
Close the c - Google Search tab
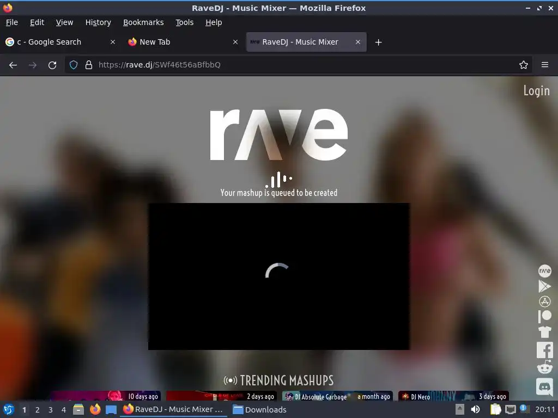pos(113,42)
